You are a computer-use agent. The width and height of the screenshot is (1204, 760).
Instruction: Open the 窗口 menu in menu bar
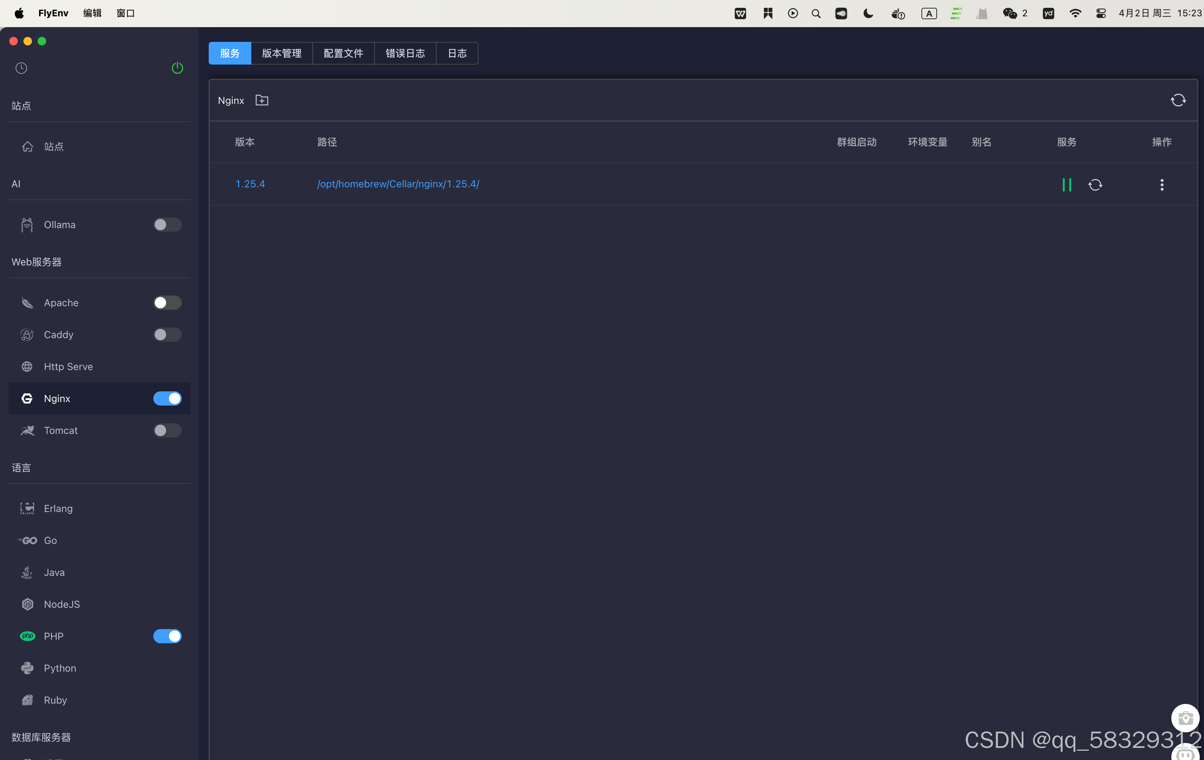point(126,13)
